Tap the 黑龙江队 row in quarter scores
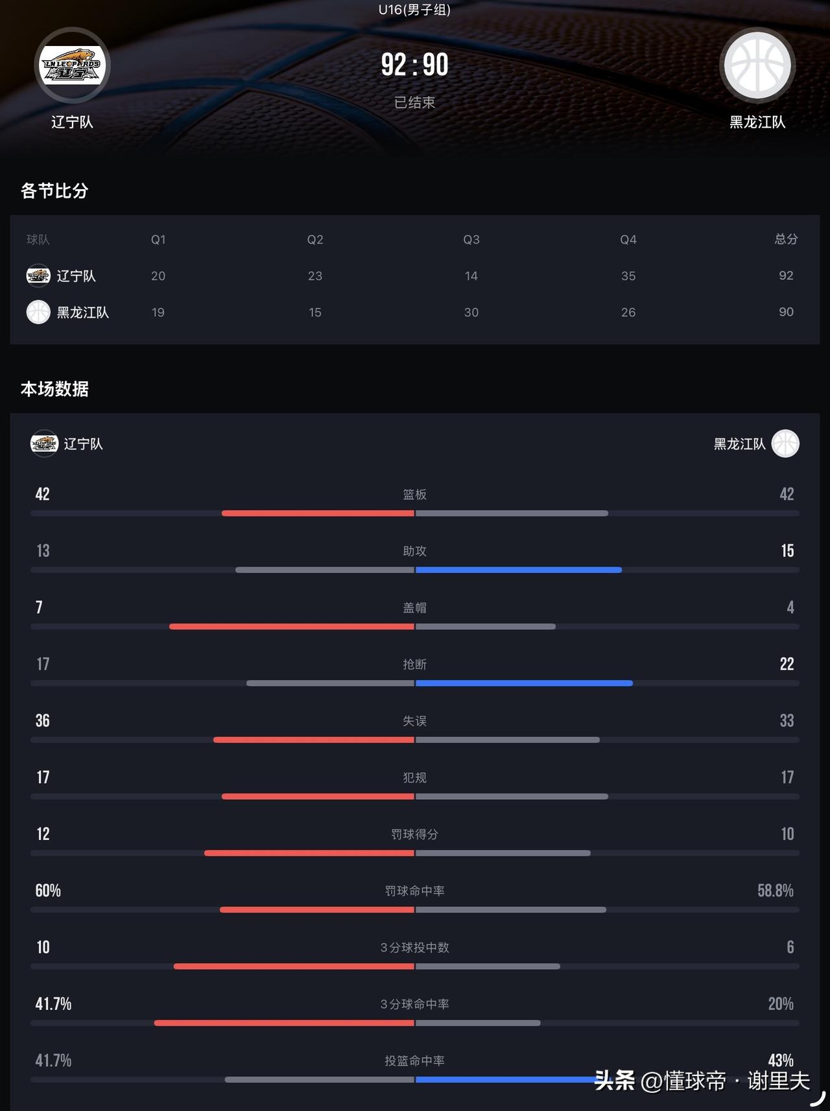Screen dimensions: 830x1111 tap(415, 312)
